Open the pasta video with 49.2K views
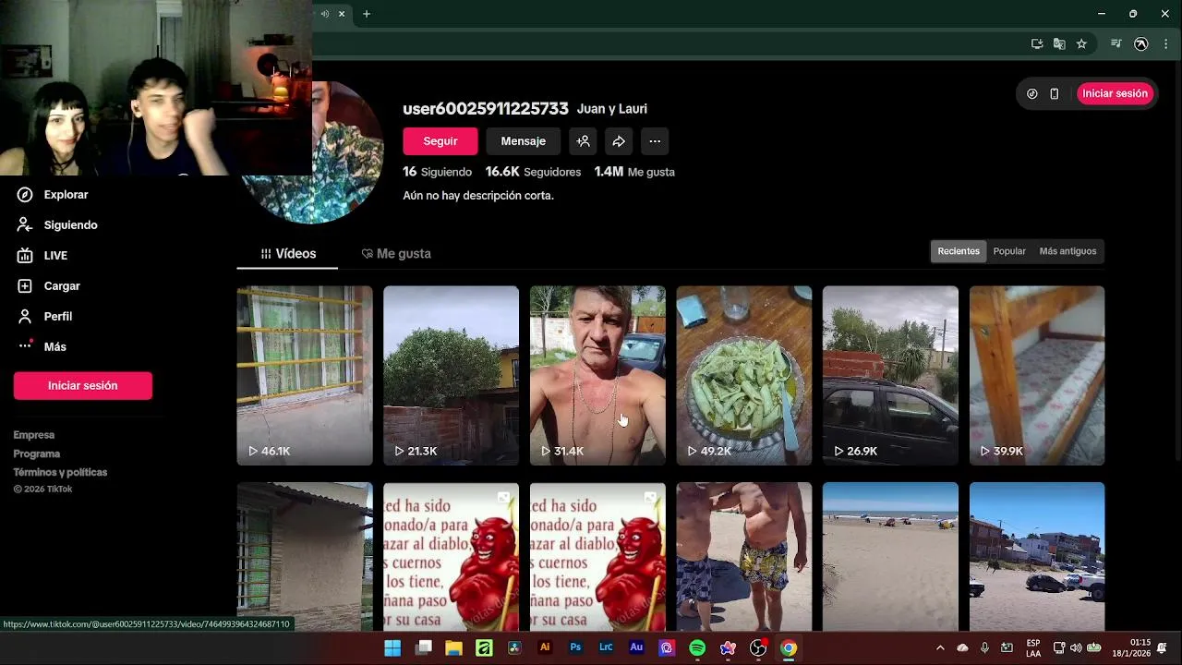The height and width of the screenshot is (665, 1182). pyautogui.click(x=744, y=375)
